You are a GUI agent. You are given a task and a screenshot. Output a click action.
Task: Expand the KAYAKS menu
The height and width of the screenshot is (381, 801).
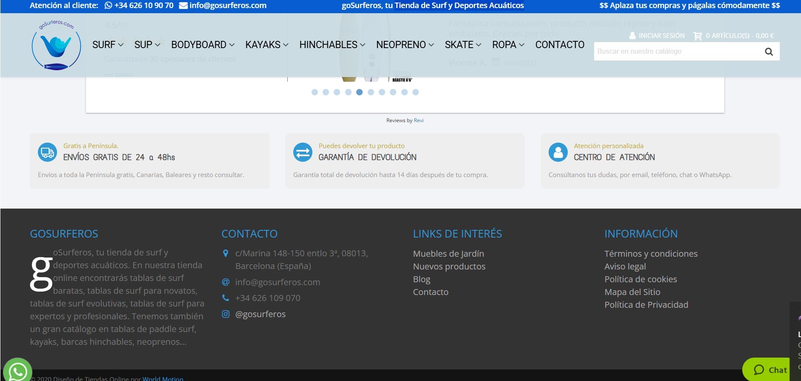click(267, 45)
